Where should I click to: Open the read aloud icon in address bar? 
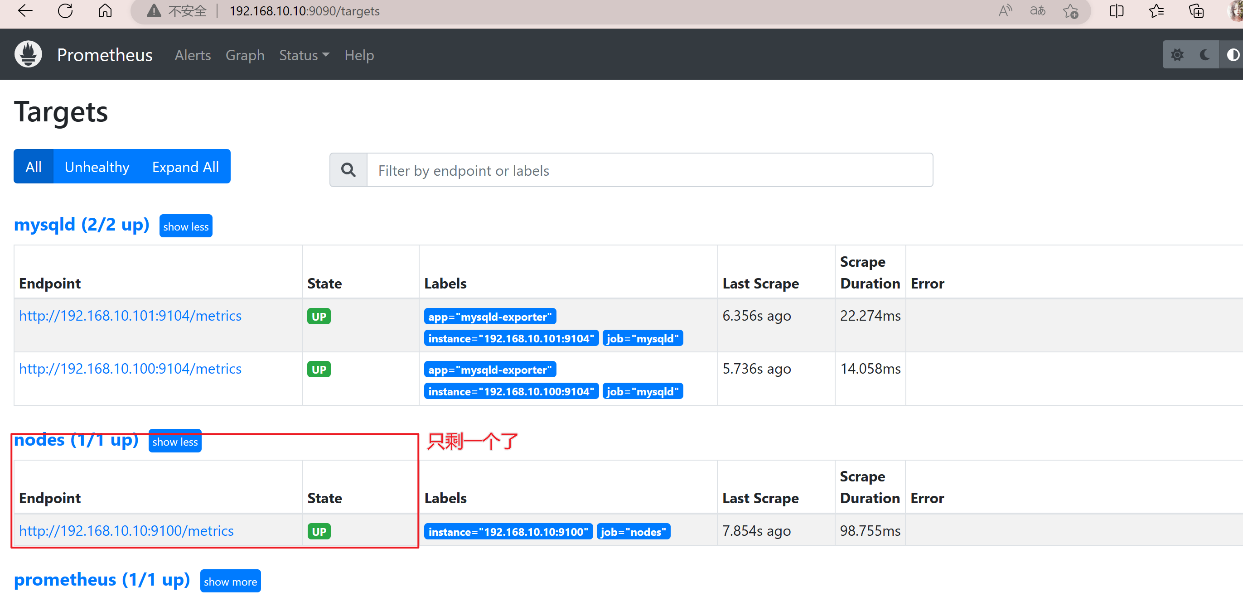coord(1005,10)
